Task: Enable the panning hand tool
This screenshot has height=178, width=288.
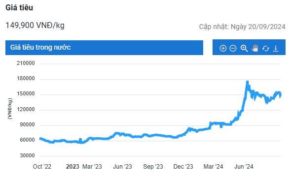Action: [x=255, y=48]
